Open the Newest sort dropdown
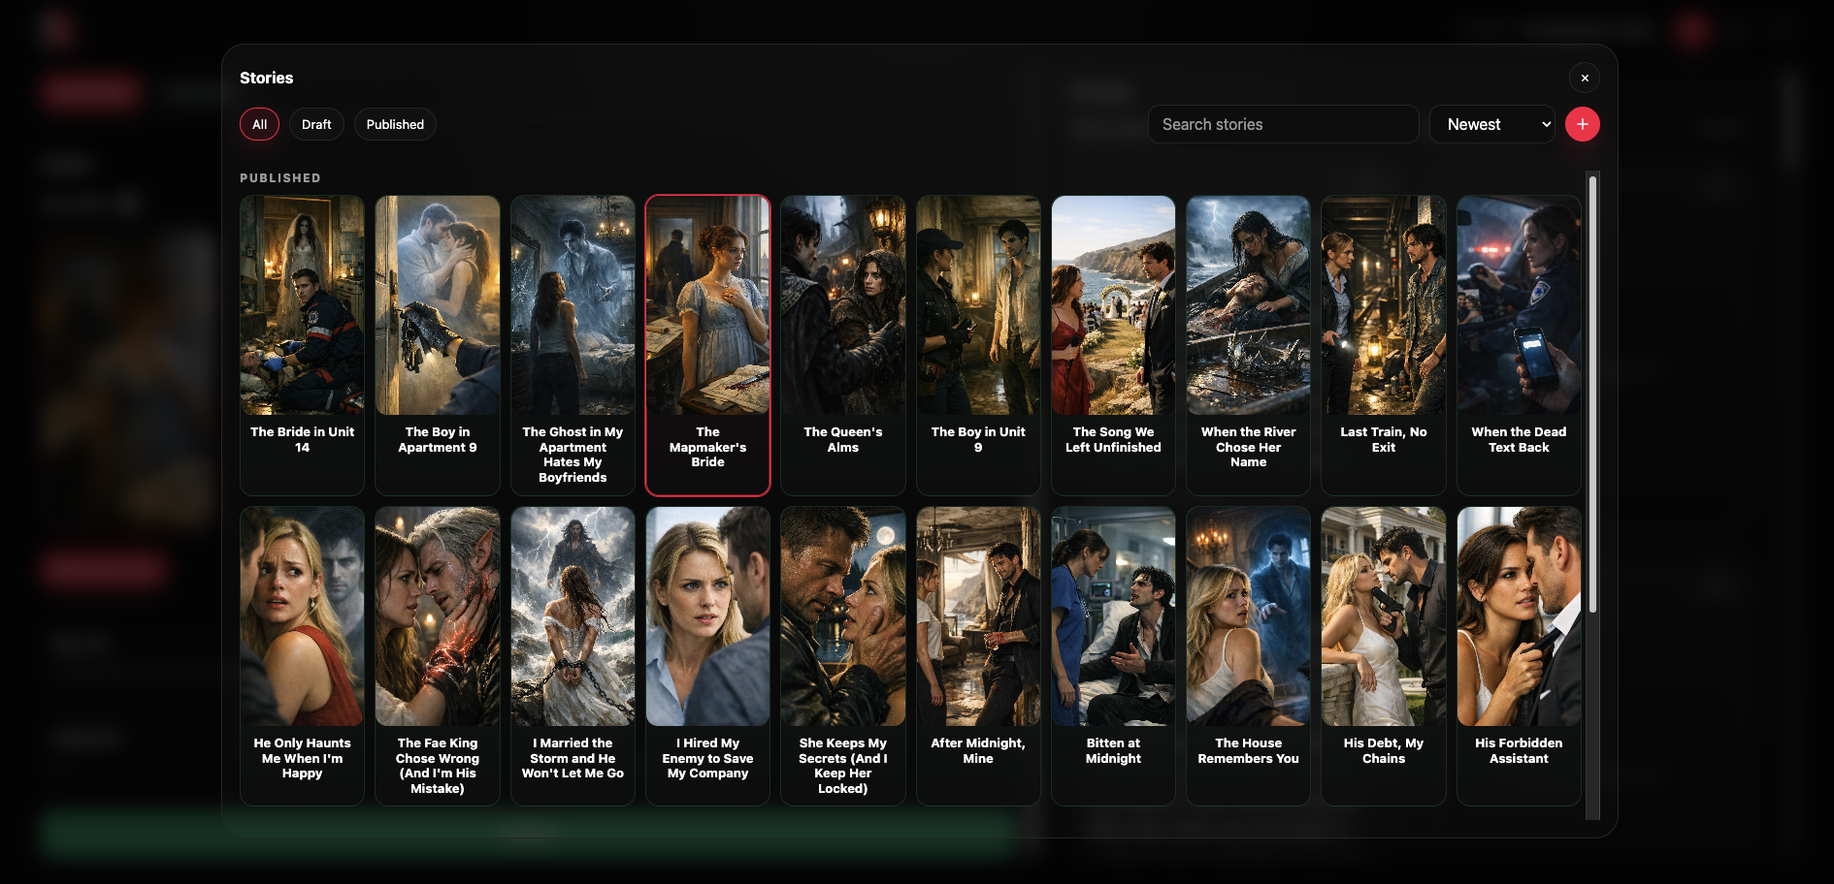Viewport: 1834px width, 884px height. (x=1492, y=124)
